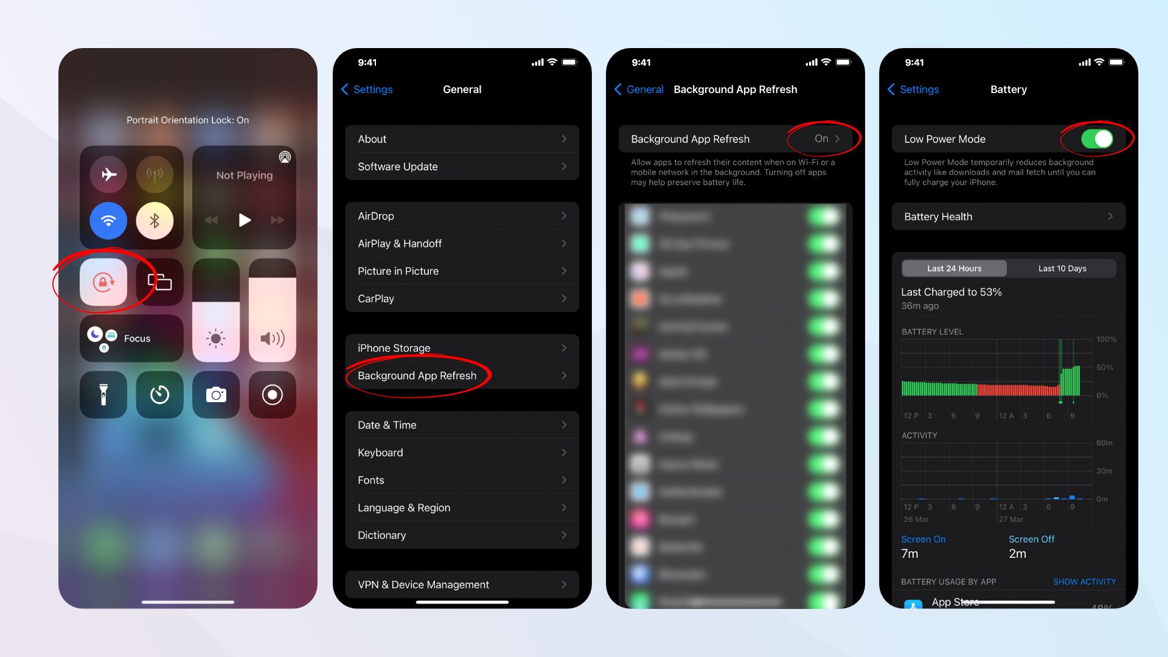Select Screen Mirroring icon
The height and width of the screenshot is (657, 1168).
159,282
